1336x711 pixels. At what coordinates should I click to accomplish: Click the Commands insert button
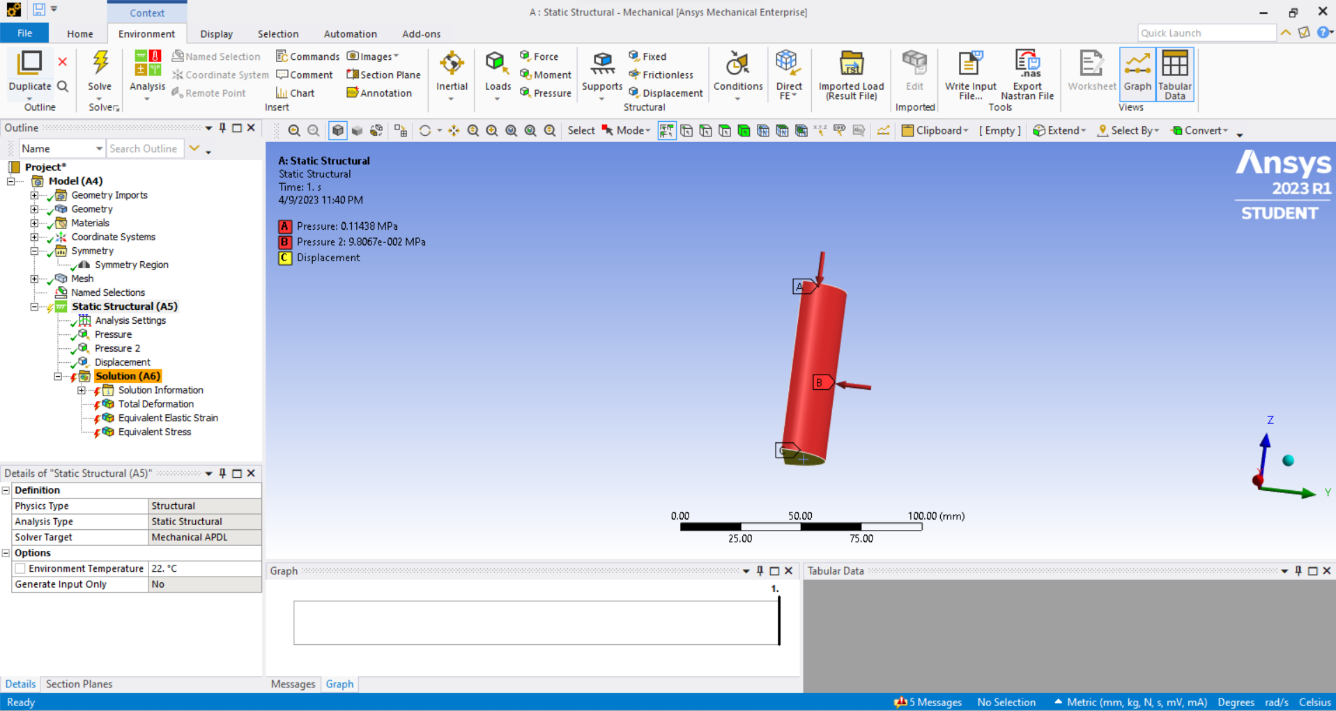(307, 56)
